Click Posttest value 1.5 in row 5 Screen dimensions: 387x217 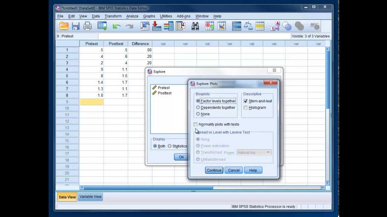point(116,76)
